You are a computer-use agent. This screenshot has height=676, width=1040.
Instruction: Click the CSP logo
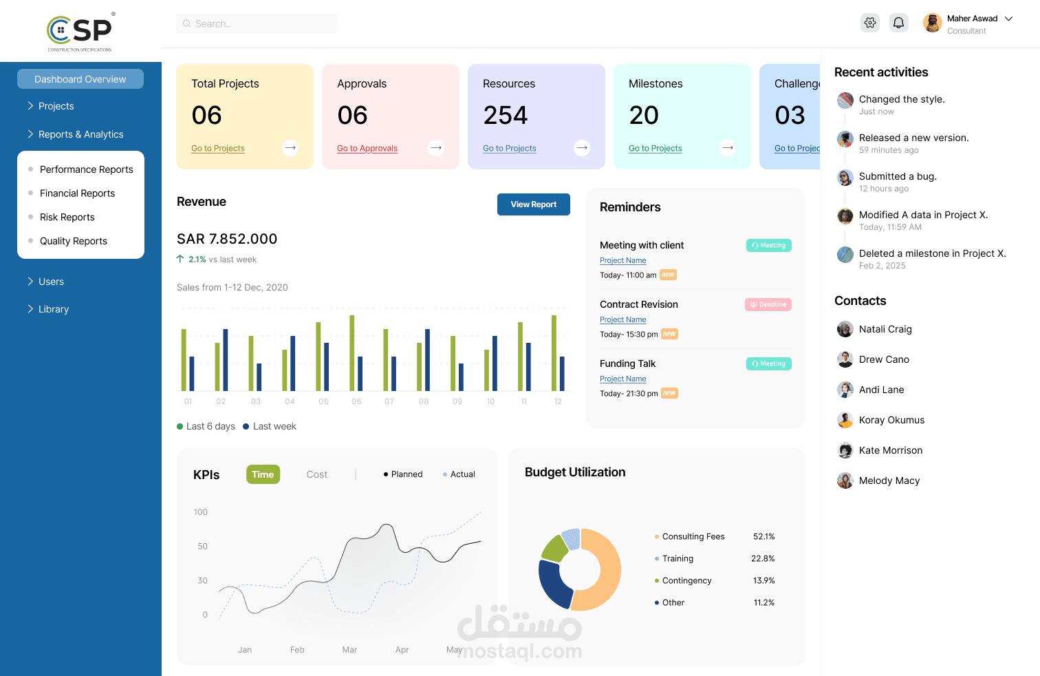[x=80, y=32]
